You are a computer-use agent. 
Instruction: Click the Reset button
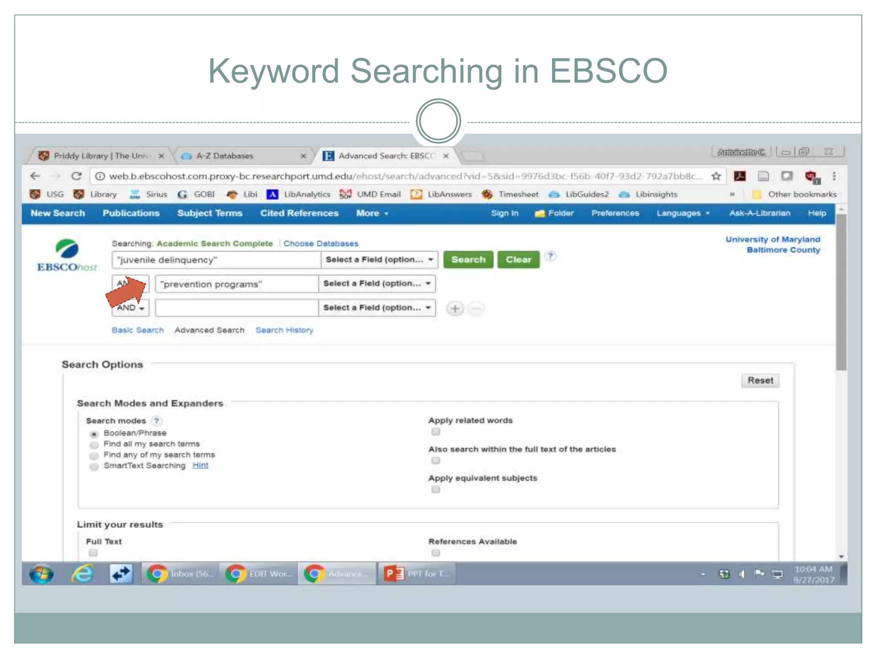click(760, 380)
